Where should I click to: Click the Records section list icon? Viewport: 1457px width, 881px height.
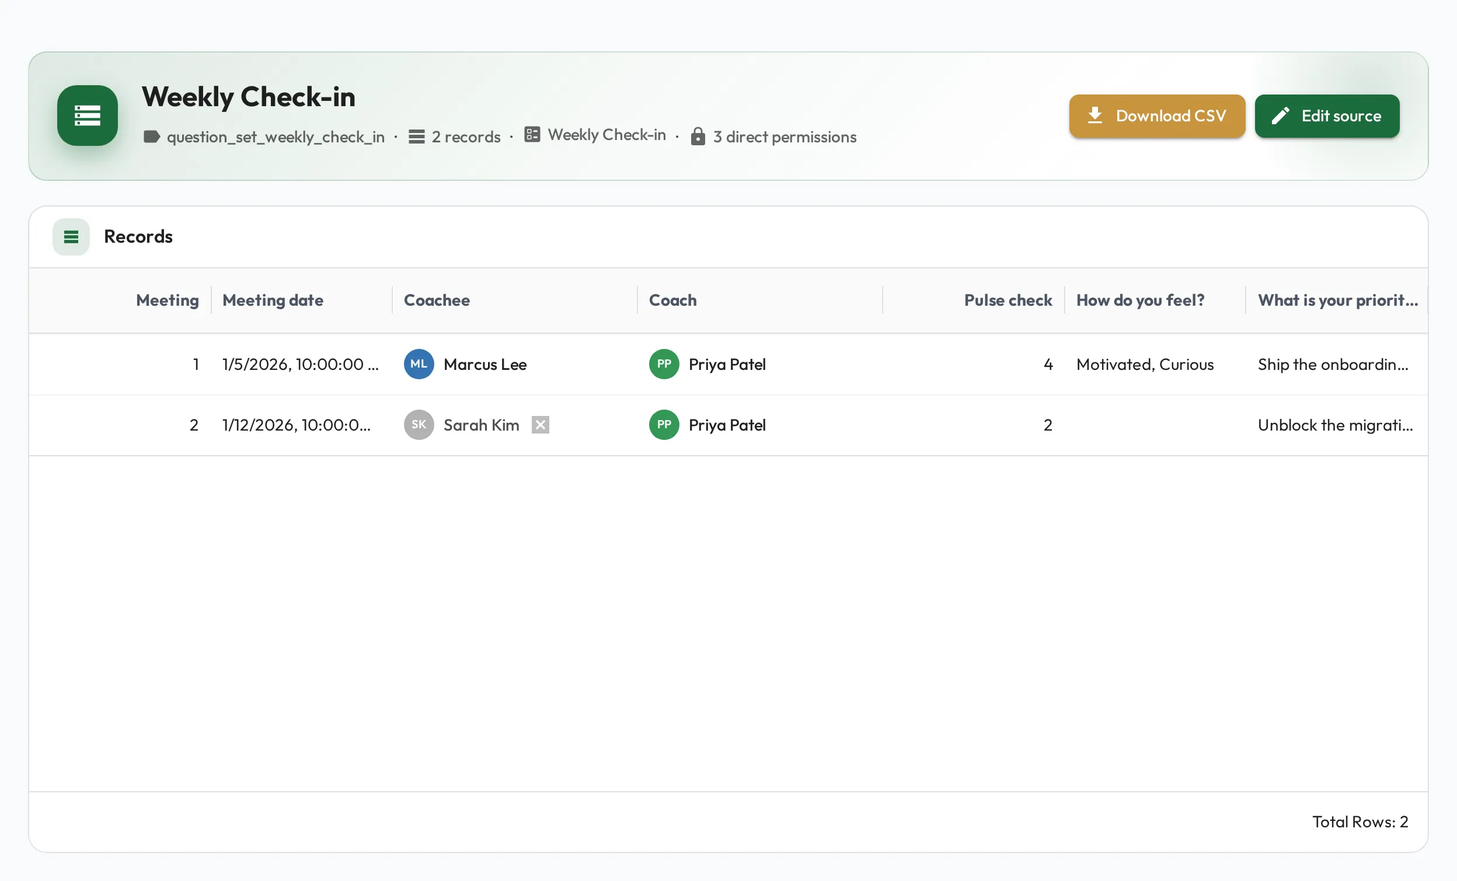pos(71,236)
